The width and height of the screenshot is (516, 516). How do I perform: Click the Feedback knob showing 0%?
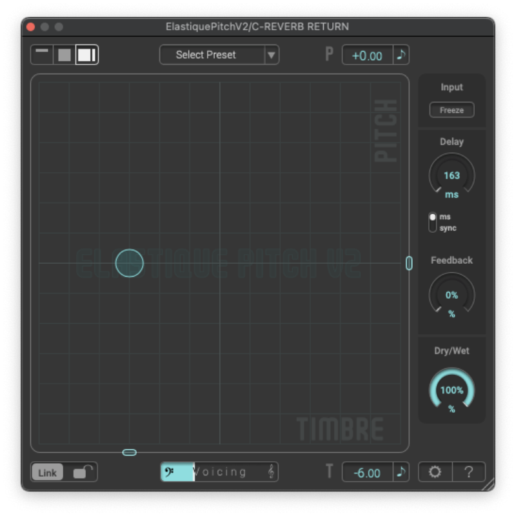pyautogui.click(x=451, y=295)
